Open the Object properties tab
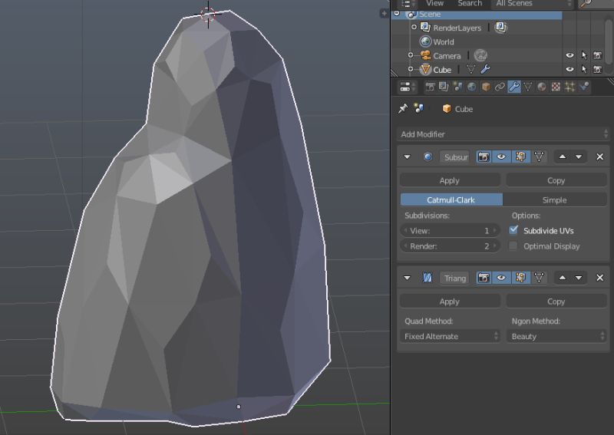 click(486, 87)
